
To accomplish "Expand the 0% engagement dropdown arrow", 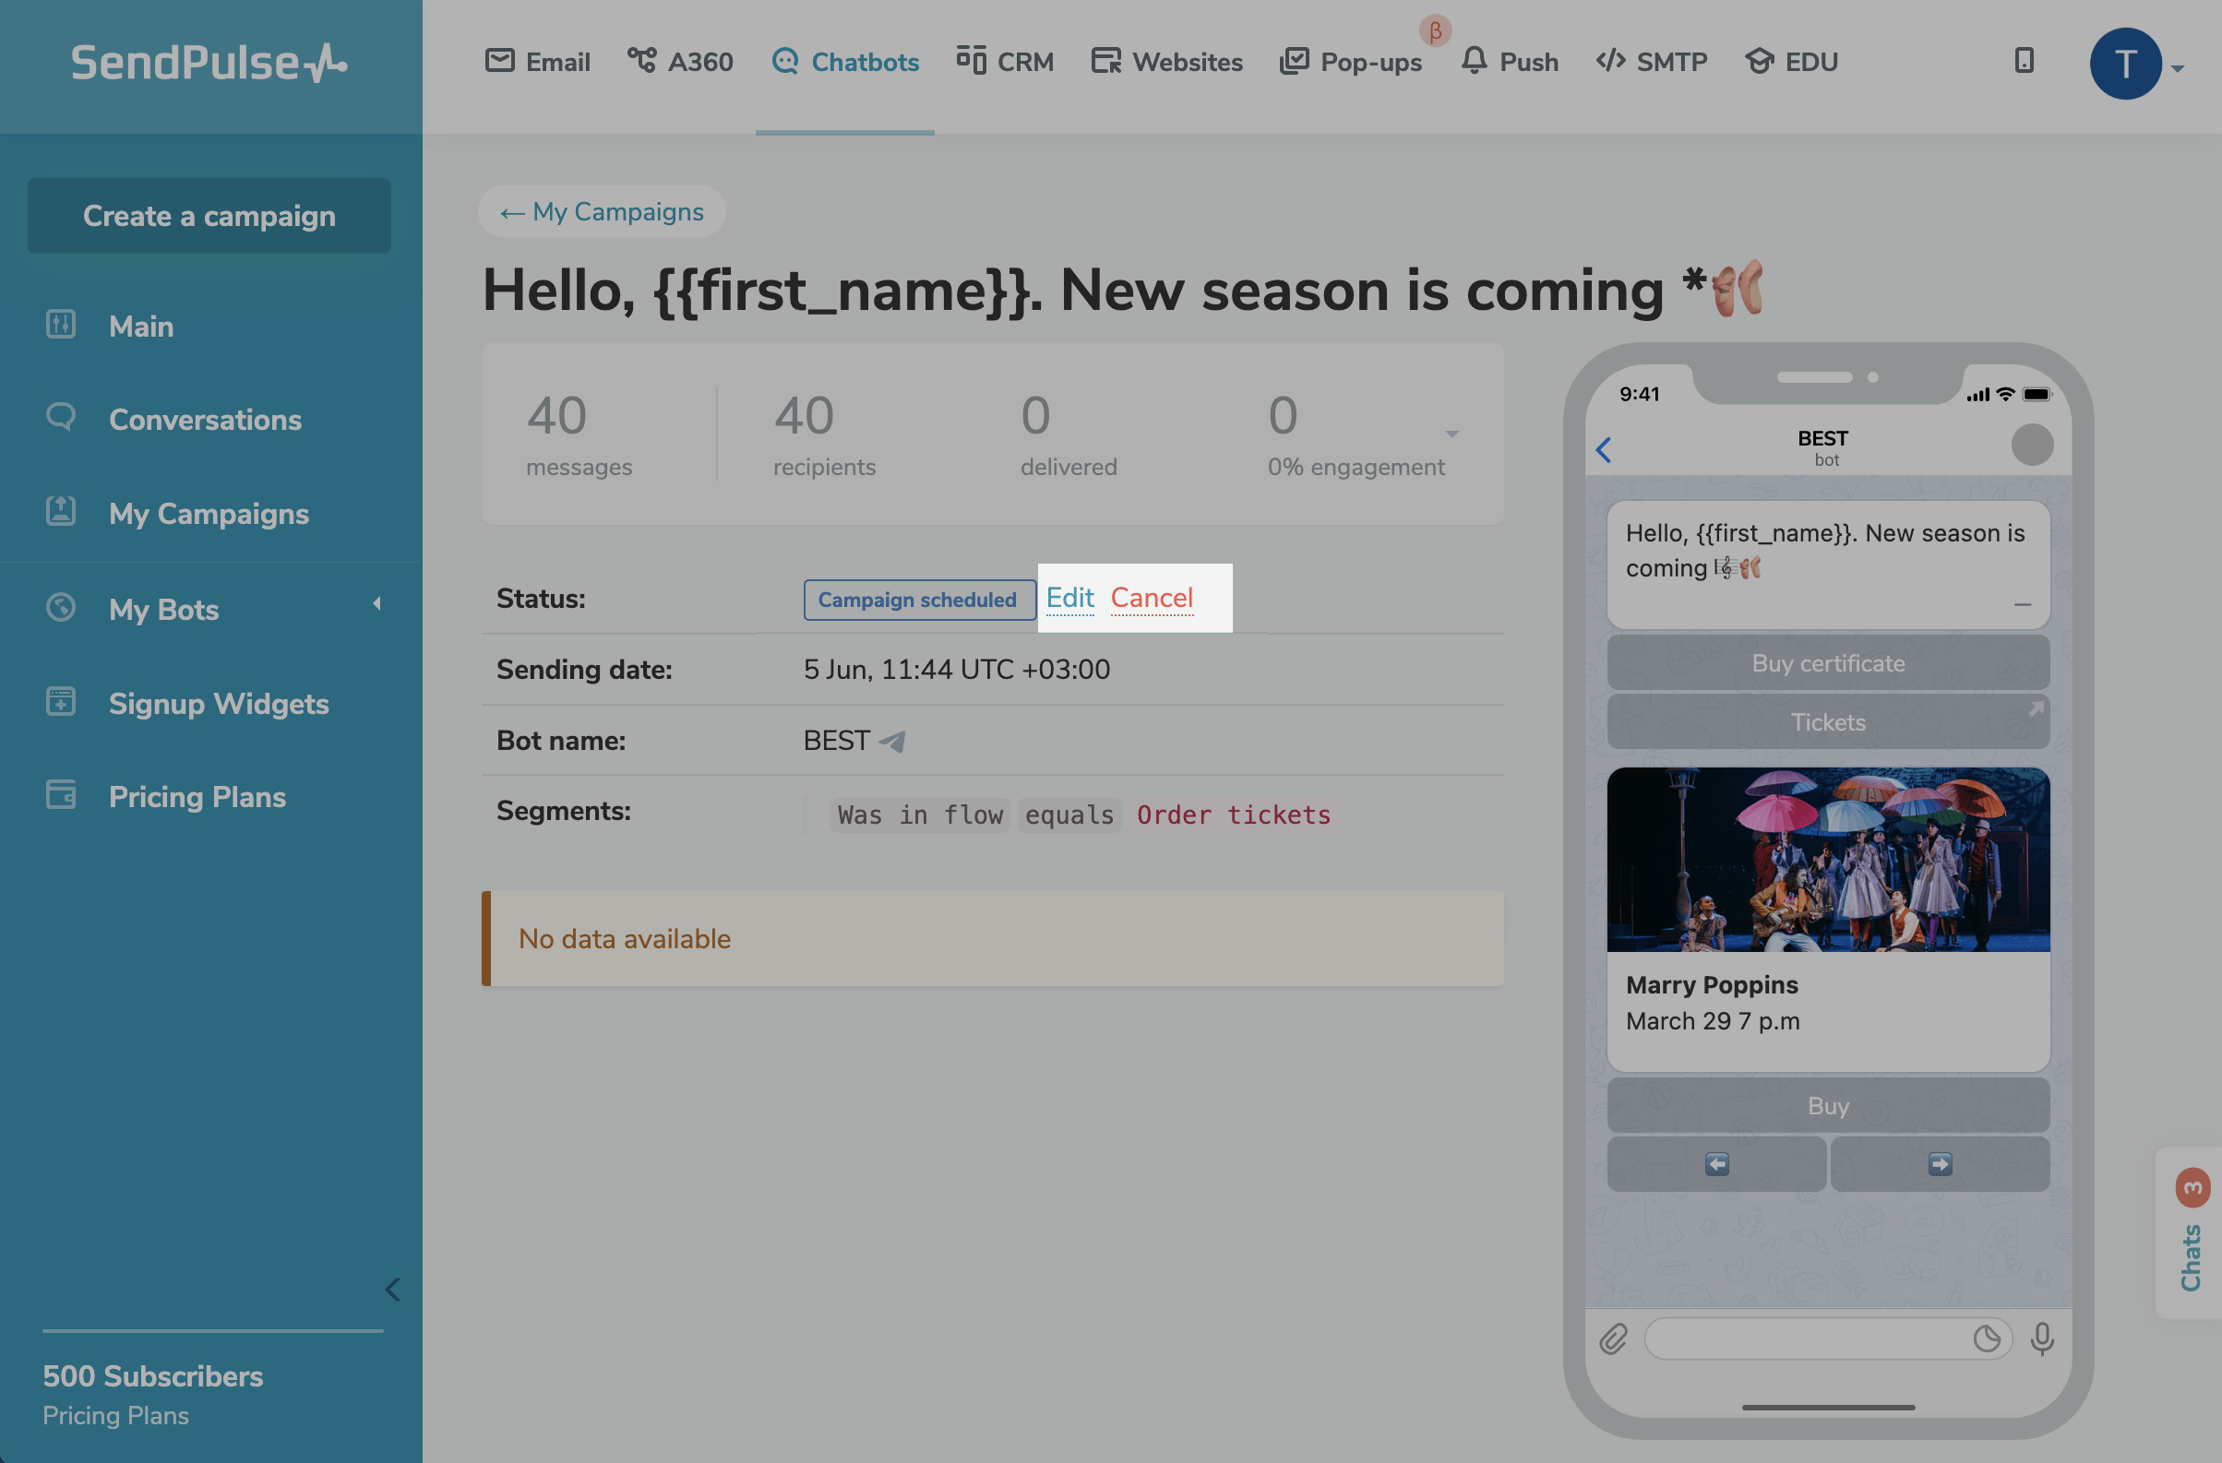I will point(1451,434).
